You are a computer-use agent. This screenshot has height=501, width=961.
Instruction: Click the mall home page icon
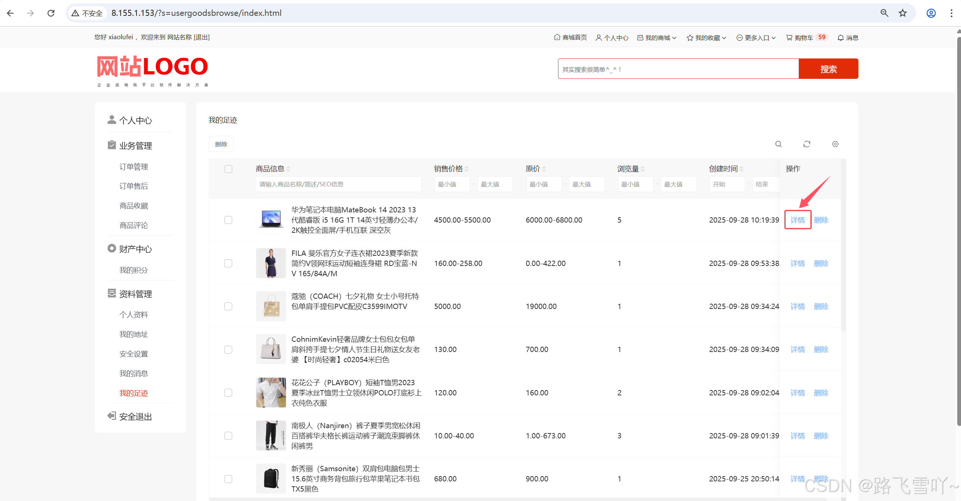pyautogui.click(x=557, y=37)
